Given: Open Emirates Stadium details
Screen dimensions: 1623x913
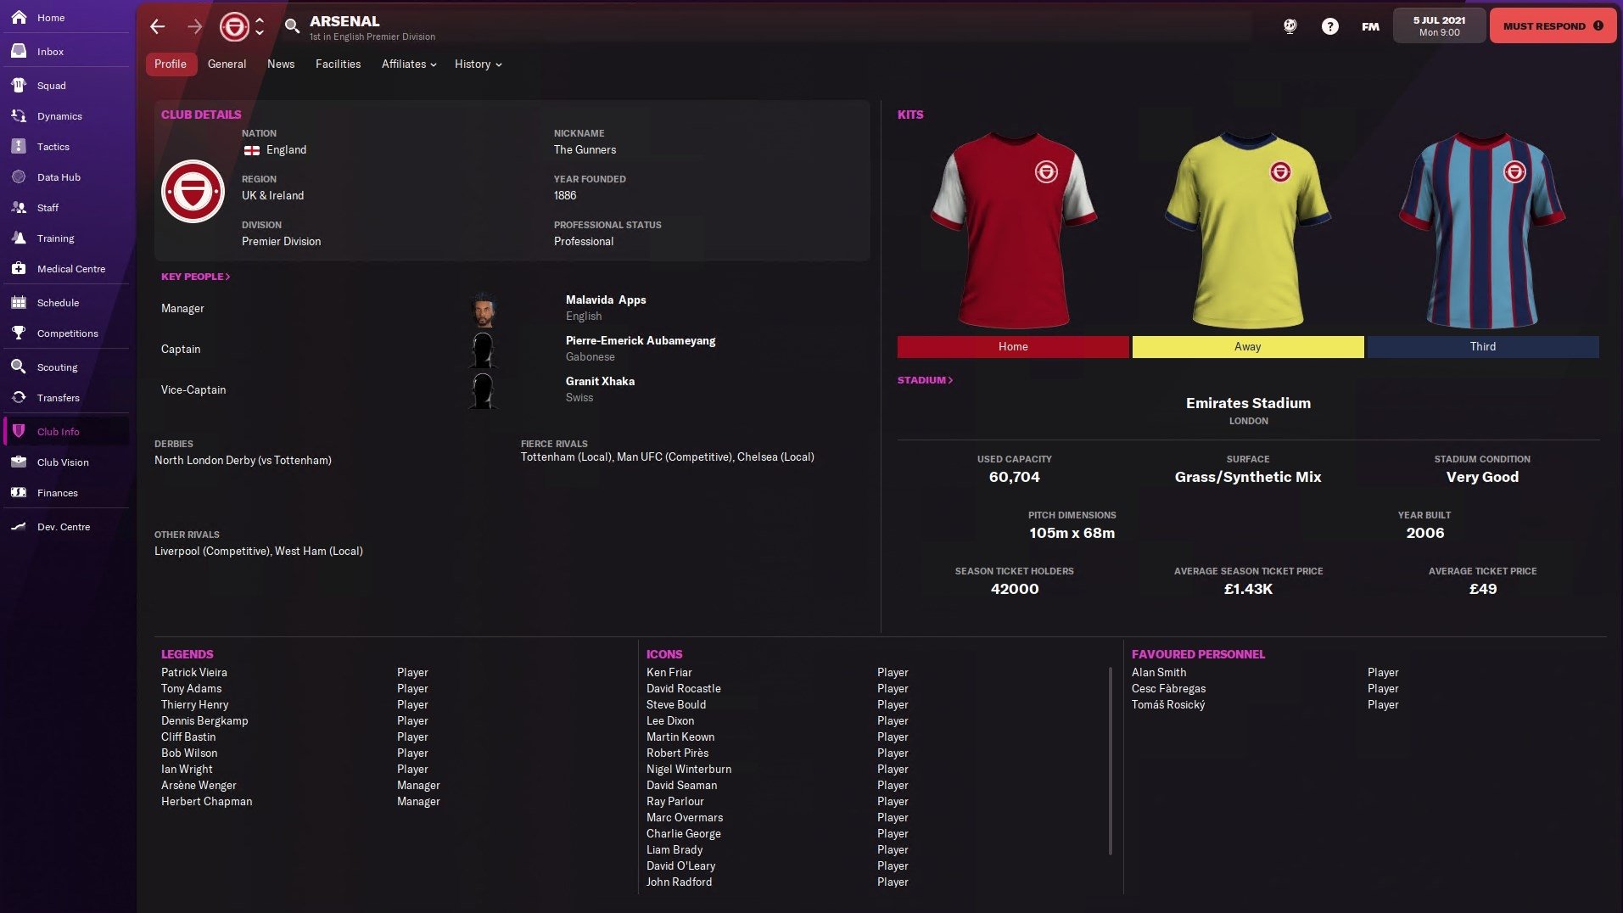Looking at the screenshot, I should tap(1248, 403).
